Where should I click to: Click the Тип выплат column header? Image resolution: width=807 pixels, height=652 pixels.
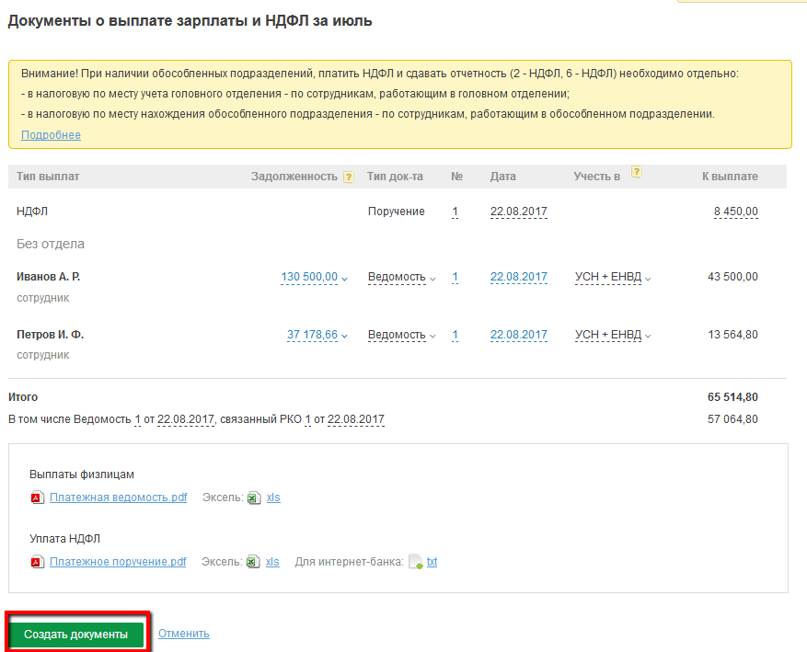click(x=48, y=177)
